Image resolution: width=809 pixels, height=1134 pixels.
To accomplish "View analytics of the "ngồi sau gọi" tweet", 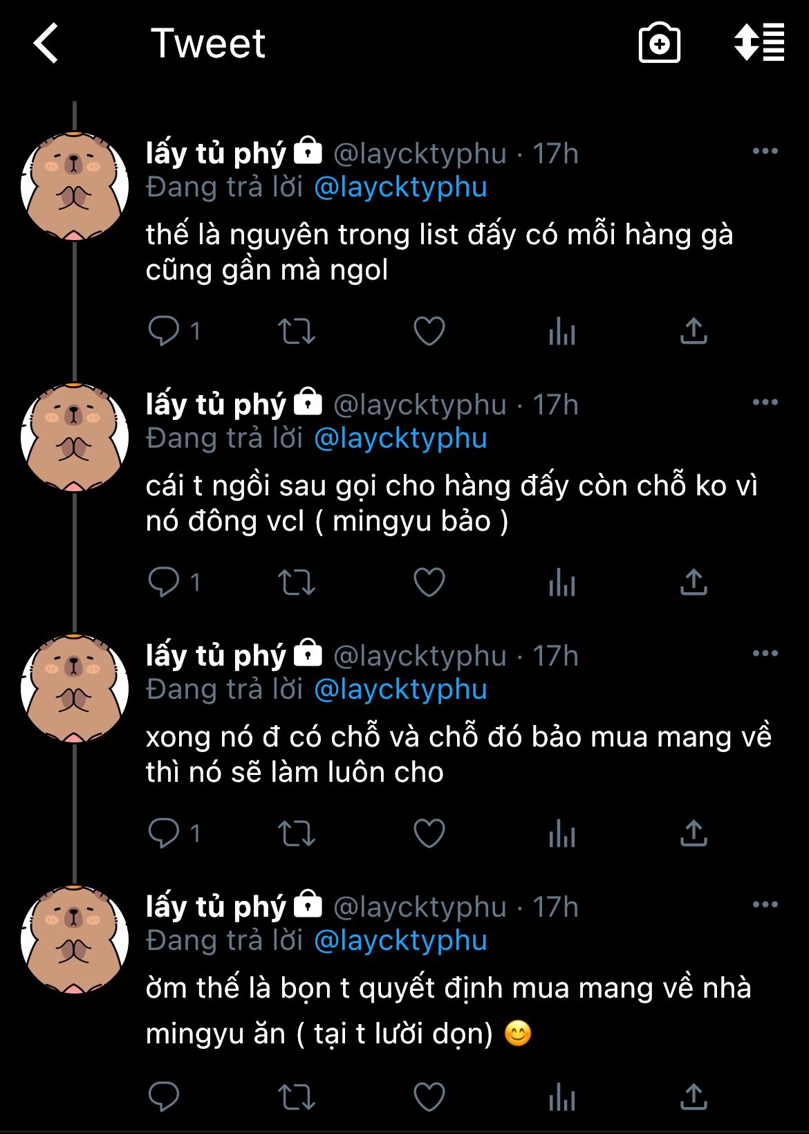I will coord(561,583).
